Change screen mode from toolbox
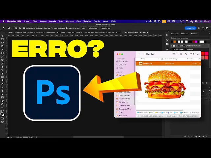This screenshot has width=211, height=158. tap(2, 122)
